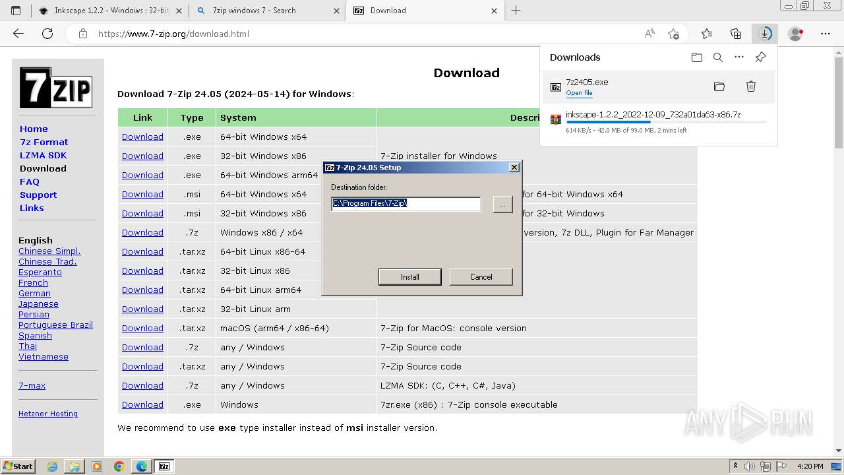Click the site lock info icon
844x475 pixels.
82,34
